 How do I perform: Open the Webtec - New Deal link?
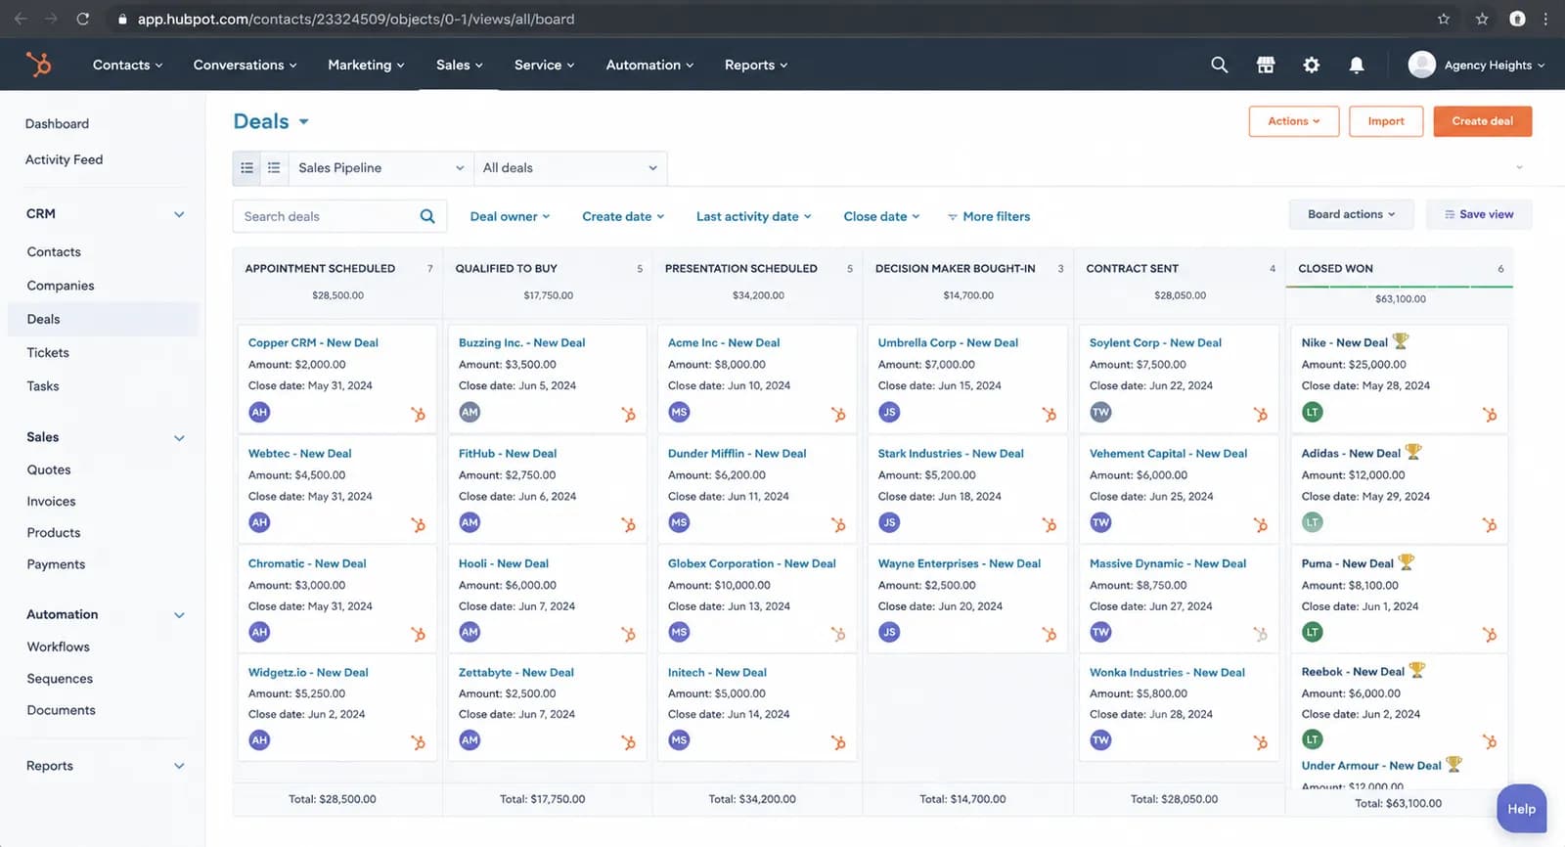[299, 454]
